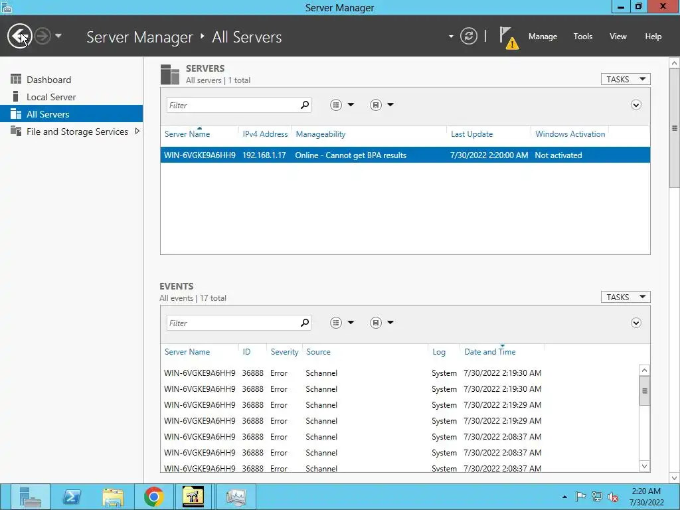Open the Tools menu
The width and height of the screenshot is (680, 510).
582,37
